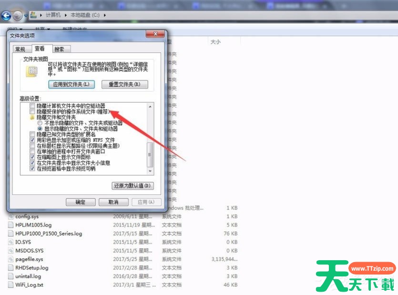Click 本地磁盘 (C:) in the address bar
Viewport: 398px width, 295px height.
tap(85, 15)
